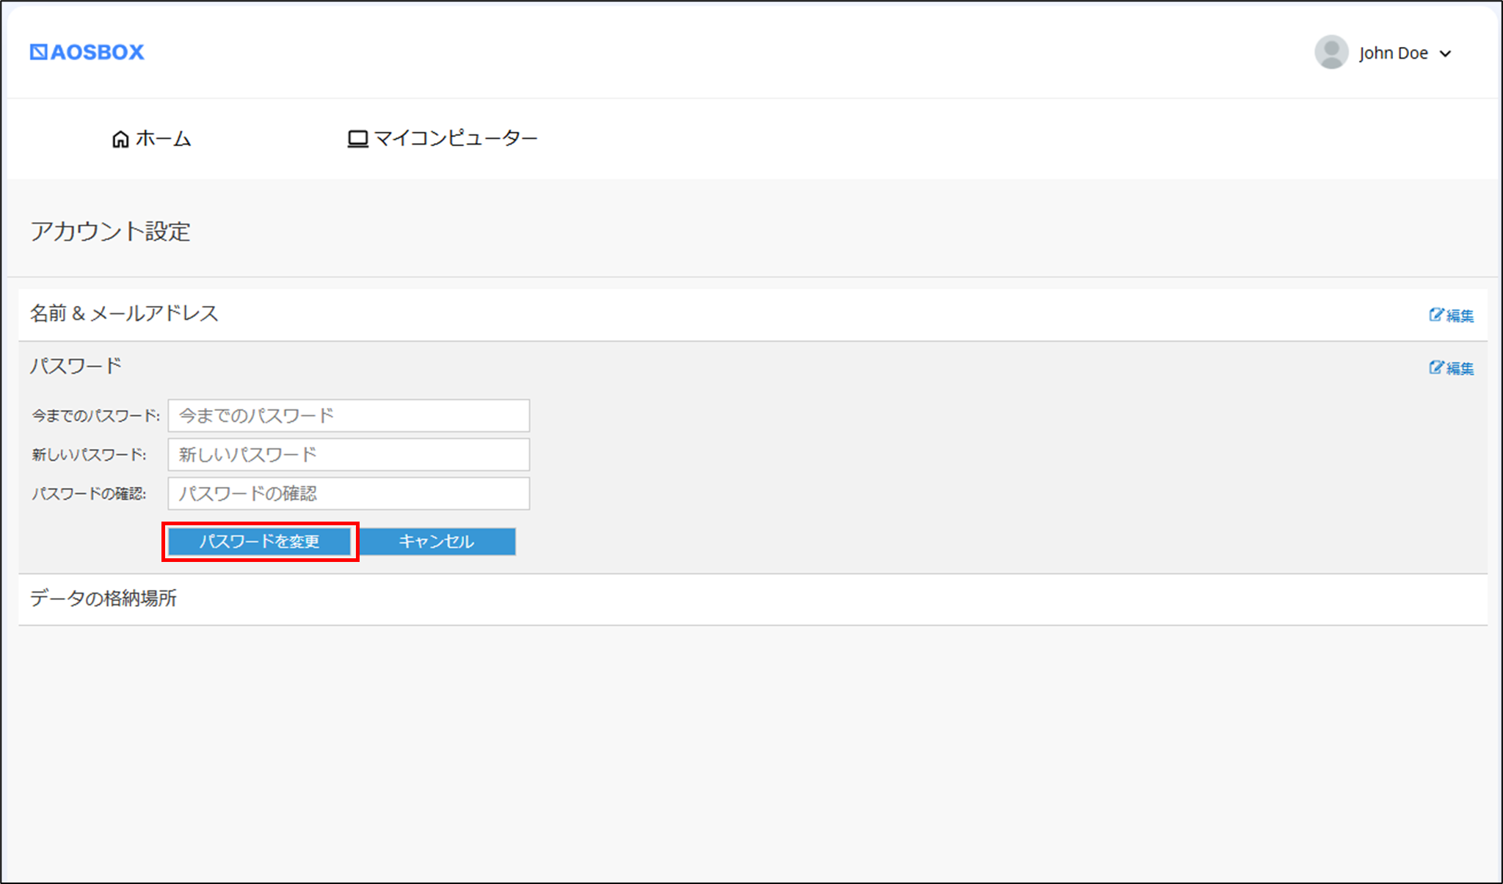Click the パスワードを変更 button
Screen dimensions: 1503x884
[260, 541]
